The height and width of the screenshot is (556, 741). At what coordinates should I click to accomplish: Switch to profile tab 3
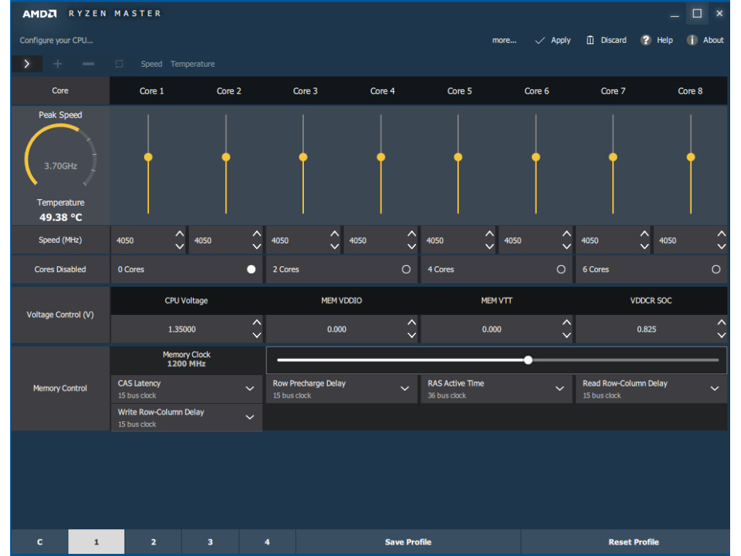coord(210,542)
